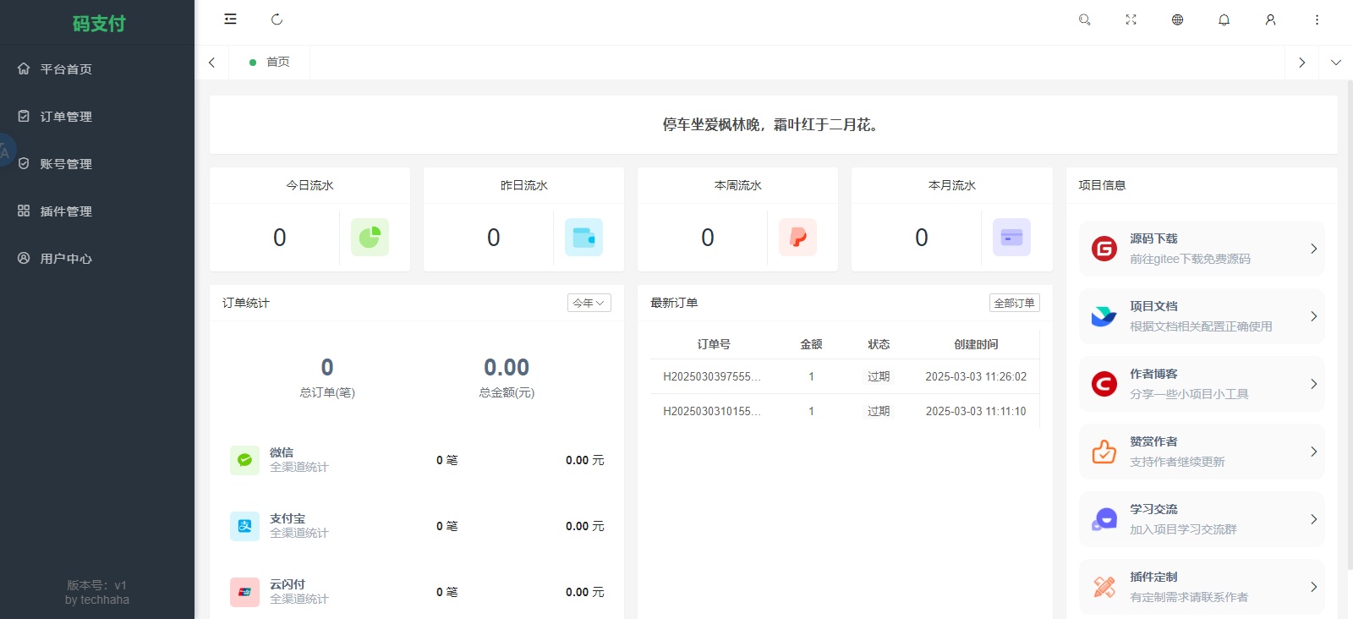Expand the 作者博客 card arrow

(x=1313, y=384)
